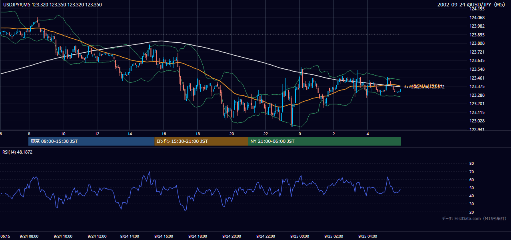Click price axis label 123.635
This screenshot has height=240, width=511.
(477, 61)
